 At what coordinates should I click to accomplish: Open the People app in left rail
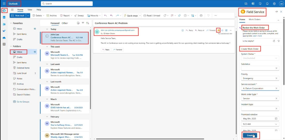pos(4,24)
